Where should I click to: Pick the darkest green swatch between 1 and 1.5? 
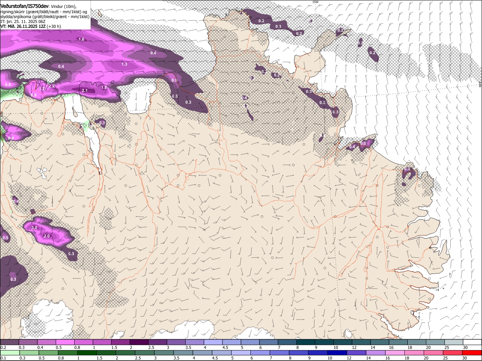[x=87, y=353]
